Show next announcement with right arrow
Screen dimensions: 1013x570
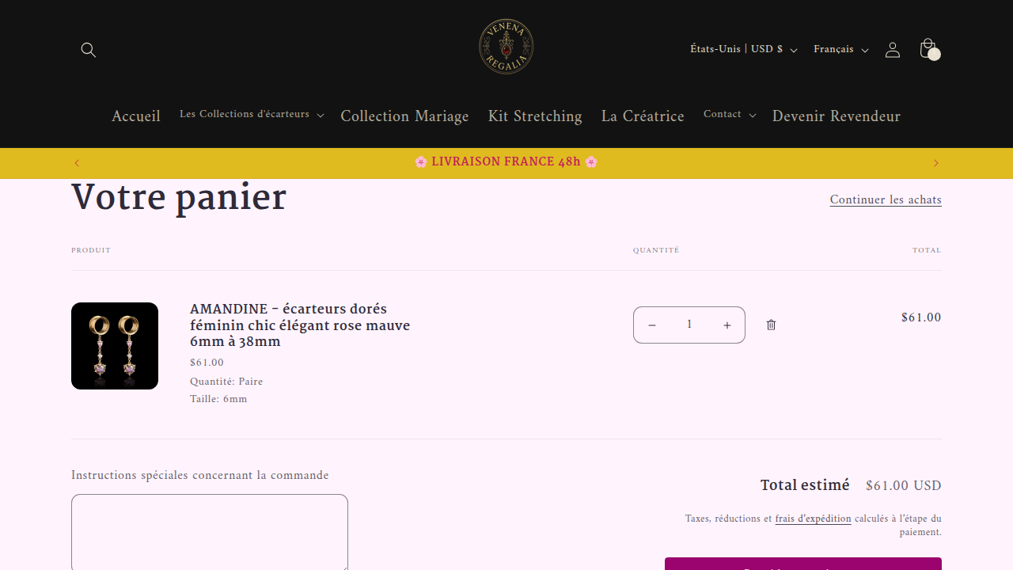[936, 163]
